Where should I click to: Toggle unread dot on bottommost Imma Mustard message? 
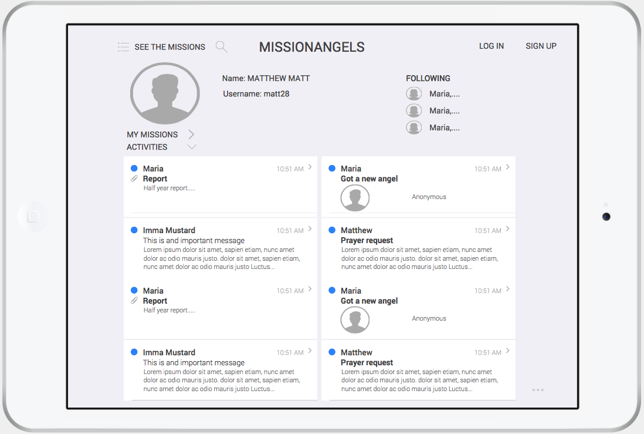[x=134, y=352]
